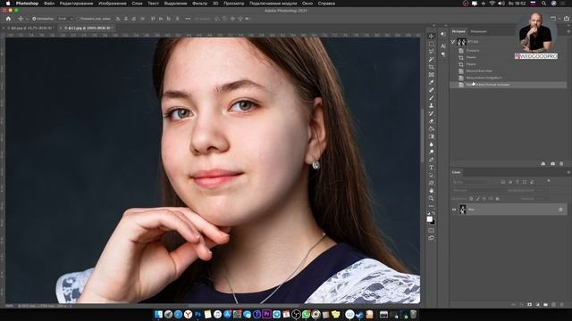572x321 pixels.
Task: Delete layer using Layers trash icon
Action: pyautogui.click(x=562, y=304)
